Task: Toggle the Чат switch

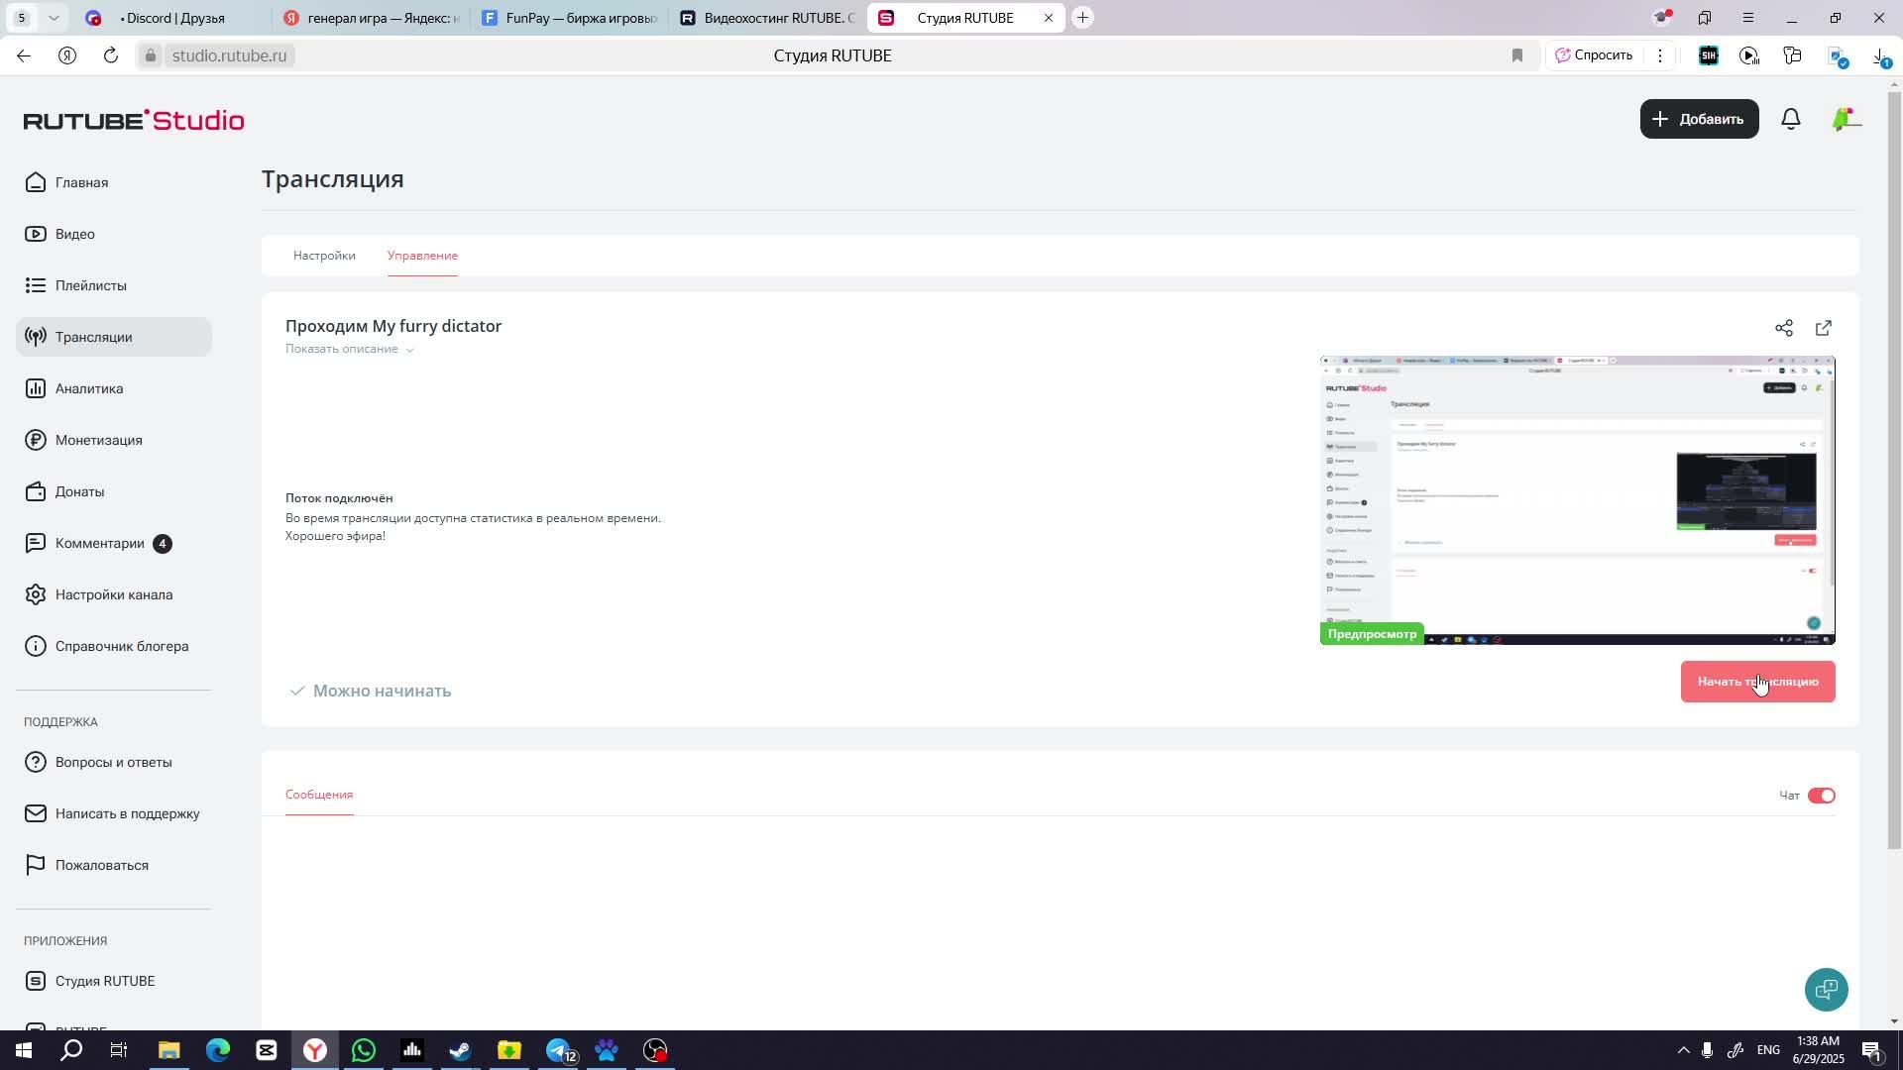Action: [1821, 796]
